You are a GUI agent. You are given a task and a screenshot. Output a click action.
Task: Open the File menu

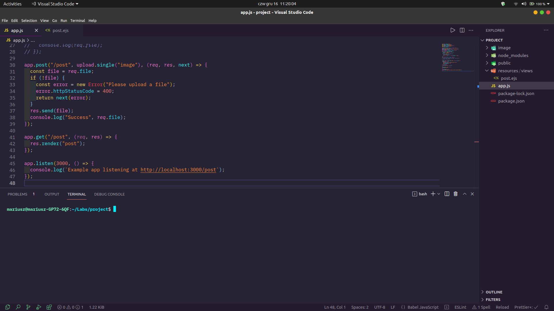[x=5, y=20]
